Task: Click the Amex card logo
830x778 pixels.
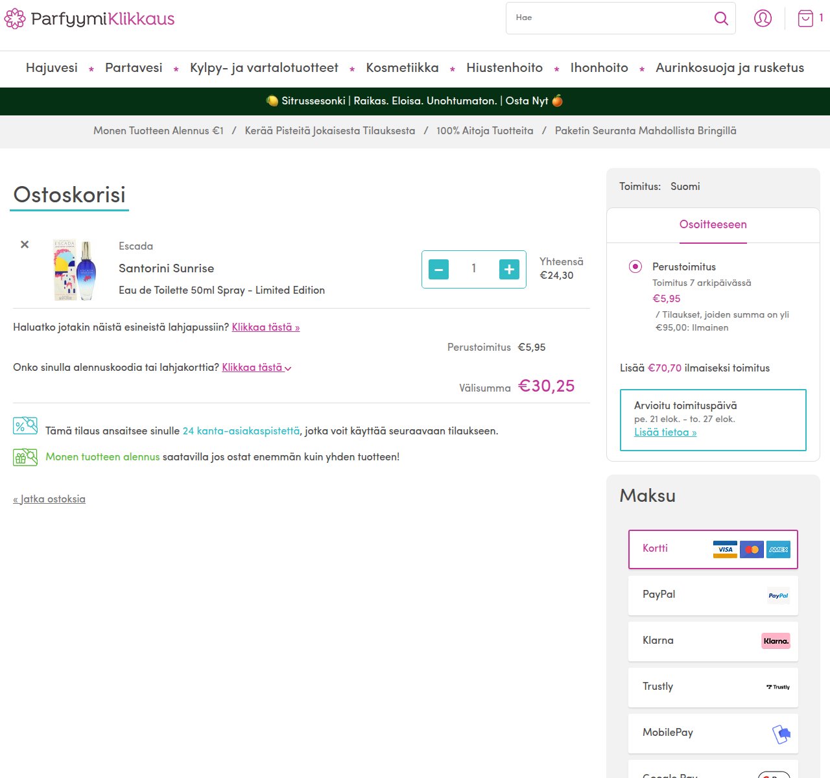Action: pos(778,549)
